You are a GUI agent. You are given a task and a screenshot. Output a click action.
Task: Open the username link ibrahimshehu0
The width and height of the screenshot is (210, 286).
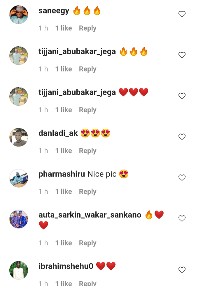(x=66, y=266)
